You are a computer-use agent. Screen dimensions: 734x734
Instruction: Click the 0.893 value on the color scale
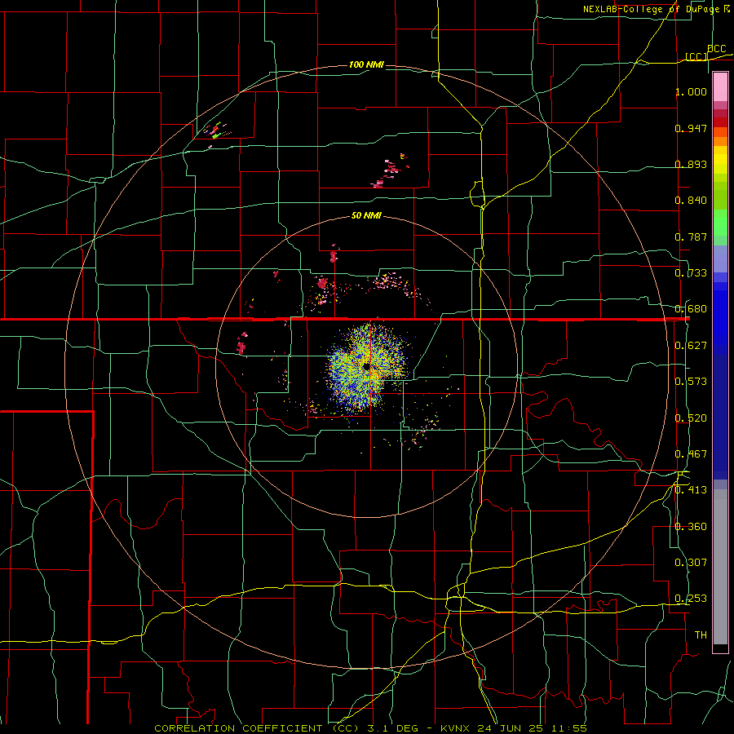(691, 164)
